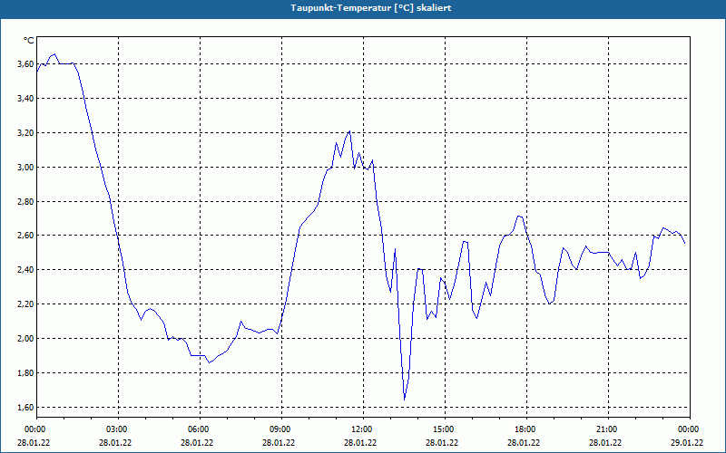Select the 3,20 y-axis value
726x453 pixels.
coord(25,132)
